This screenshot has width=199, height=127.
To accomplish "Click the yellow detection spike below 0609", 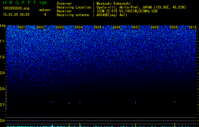I will tap(175, 125).
